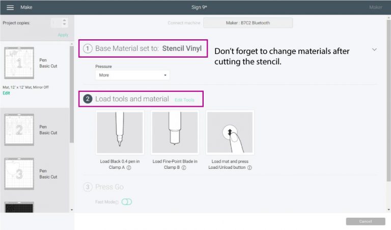Click the Load mat finger-press illustration

click(230, 133)
